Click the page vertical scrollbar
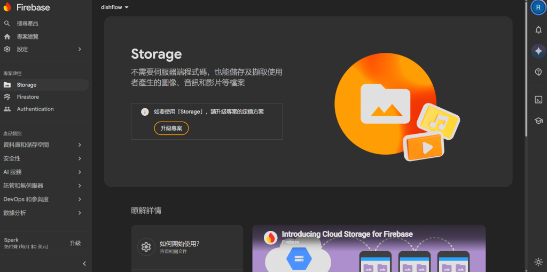 click(x=526, y=70)
